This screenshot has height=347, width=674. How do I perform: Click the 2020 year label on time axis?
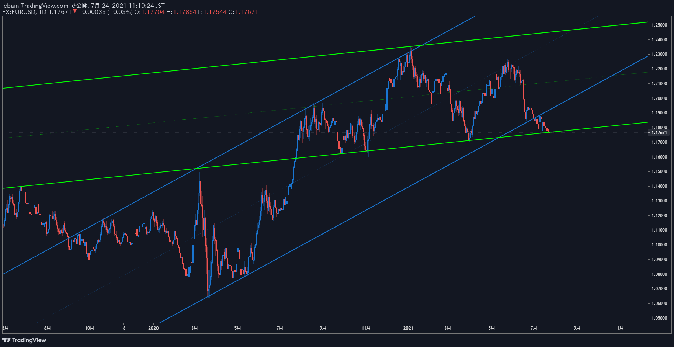(x=153, y=328)
